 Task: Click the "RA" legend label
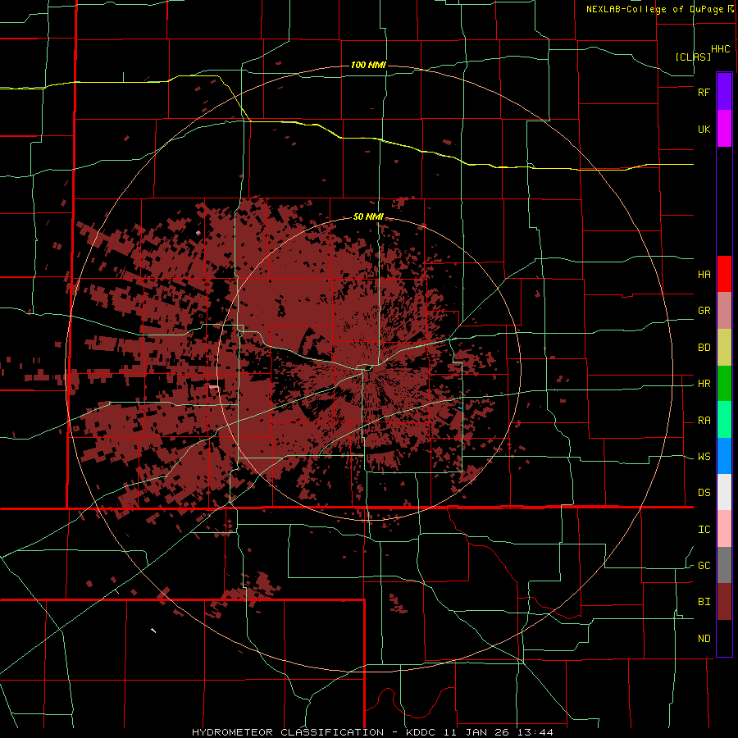[x=704, y=421]
